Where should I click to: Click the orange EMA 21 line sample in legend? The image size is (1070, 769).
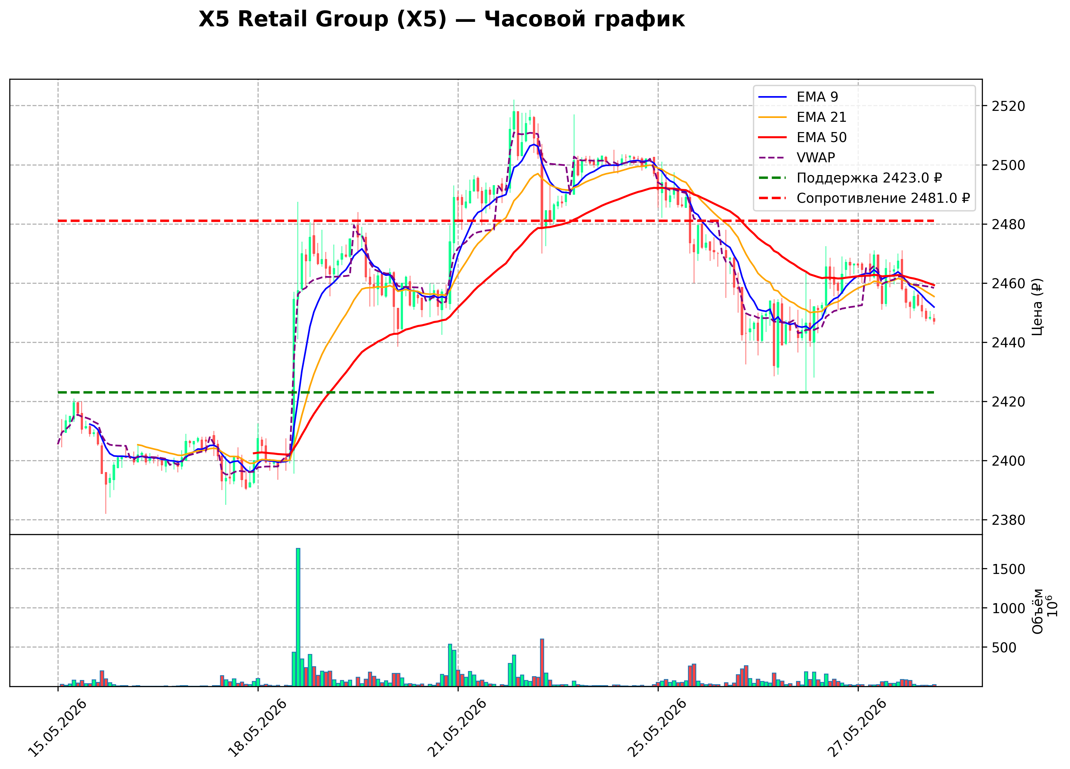(x=772, y=117)
